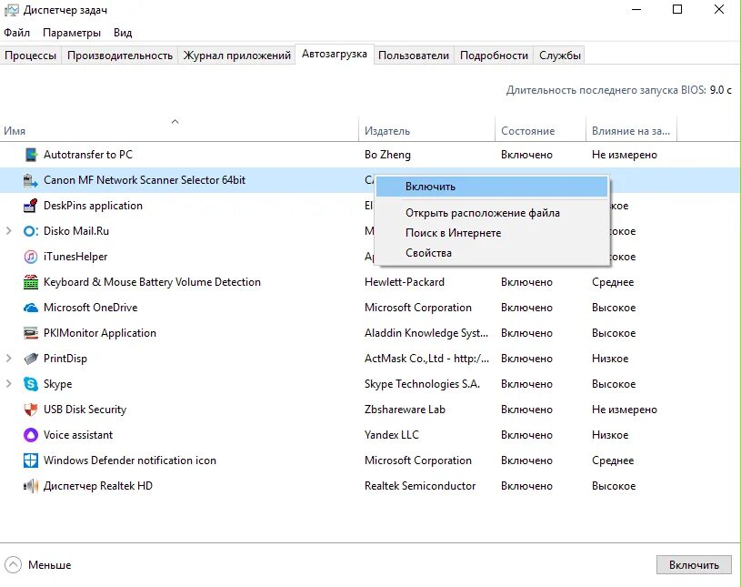This screenshot has height=587, width=741.
Task: Expand the Disko Mail.Ru entry
Action: (x=8, y=231)
